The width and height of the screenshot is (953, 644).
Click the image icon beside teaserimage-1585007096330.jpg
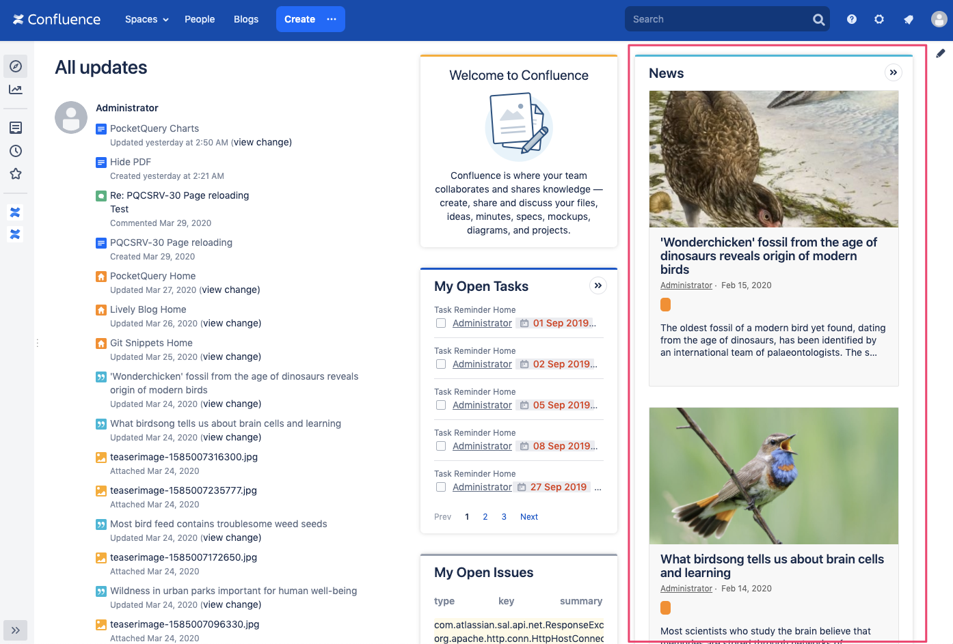[x=101, y=625]
